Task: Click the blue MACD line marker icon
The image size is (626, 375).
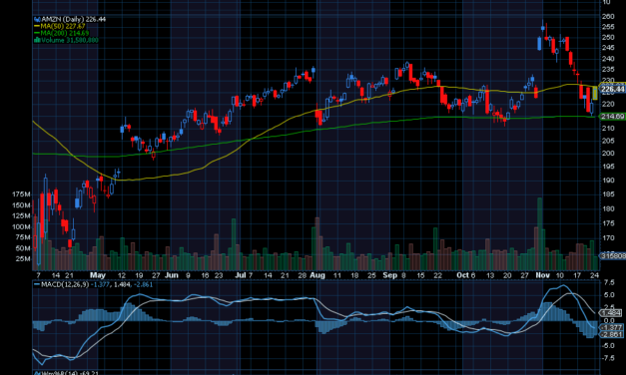Action: tap(37, 284)
